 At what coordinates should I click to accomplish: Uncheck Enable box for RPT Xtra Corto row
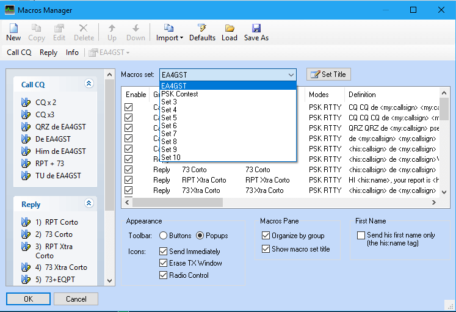pyautogui.click(x=129, y=180)
